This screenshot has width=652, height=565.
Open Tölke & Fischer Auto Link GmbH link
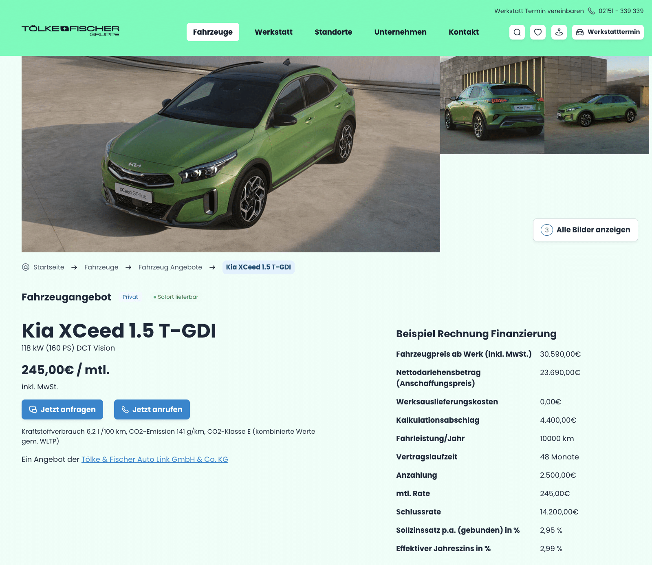[155, 459]
